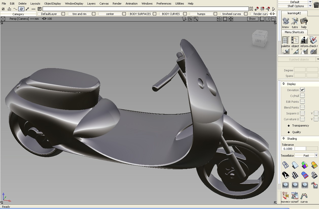This screenshot has width=319, height=209.
Task: Select the wireframe shading icon
Action: coord(285,164)
